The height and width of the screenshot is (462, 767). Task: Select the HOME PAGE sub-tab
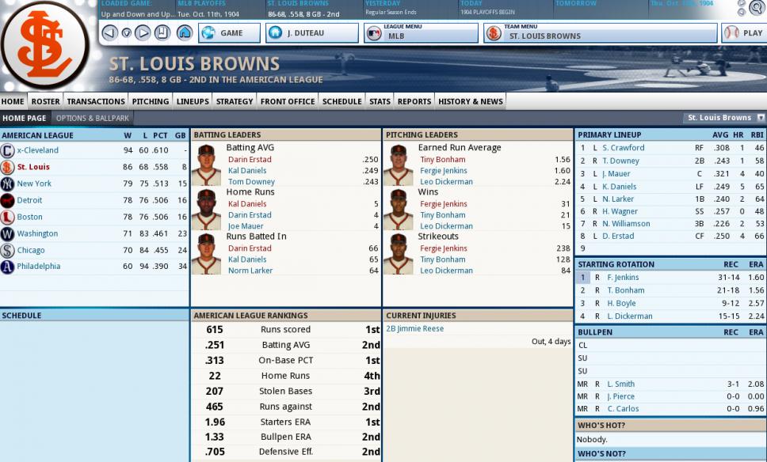[x=25, y=118]
